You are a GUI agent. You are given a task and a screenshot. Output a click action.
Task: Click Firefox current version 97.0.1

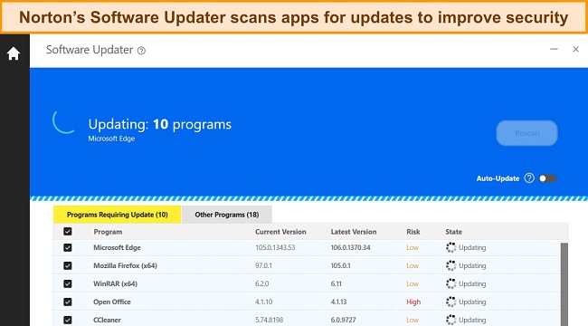[x=263, y=265]
